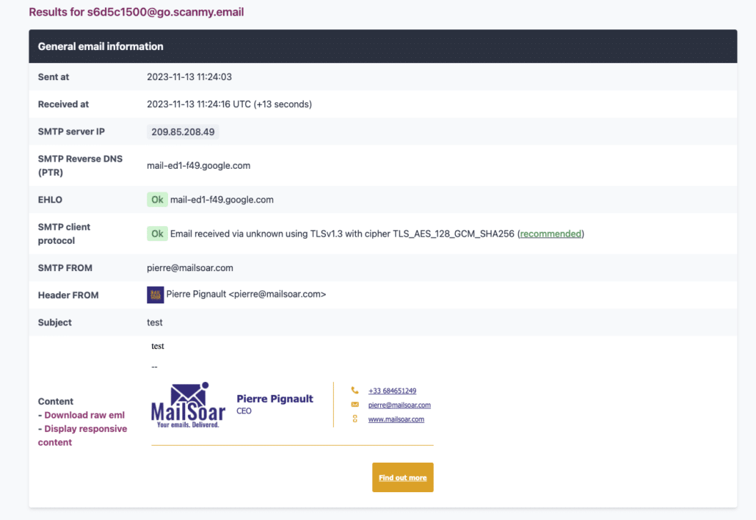Click the EHLO hostname mail-ed1-f49.google.com
The height and width of the screenshot is (520, 756).
point(222,200)
